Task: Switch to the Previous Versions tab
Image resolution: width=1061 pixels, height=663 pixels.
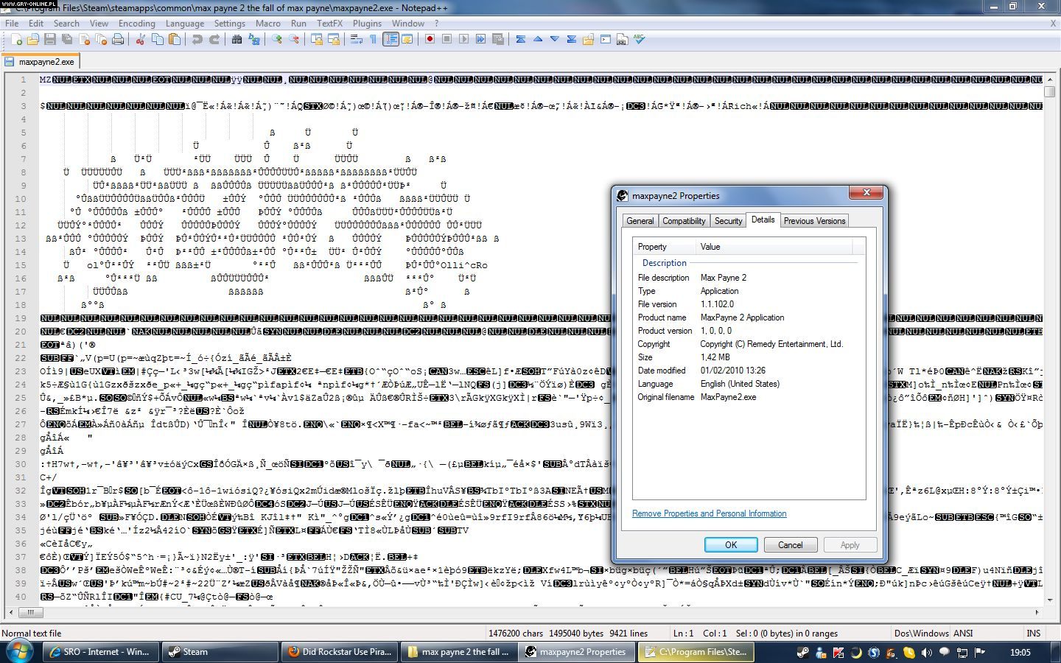Action: coord(814,221)
